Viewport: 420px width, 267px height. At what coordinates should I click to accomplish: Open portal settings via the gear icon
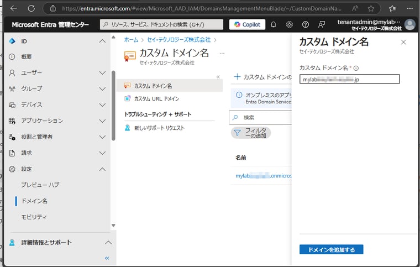[289, 25]
